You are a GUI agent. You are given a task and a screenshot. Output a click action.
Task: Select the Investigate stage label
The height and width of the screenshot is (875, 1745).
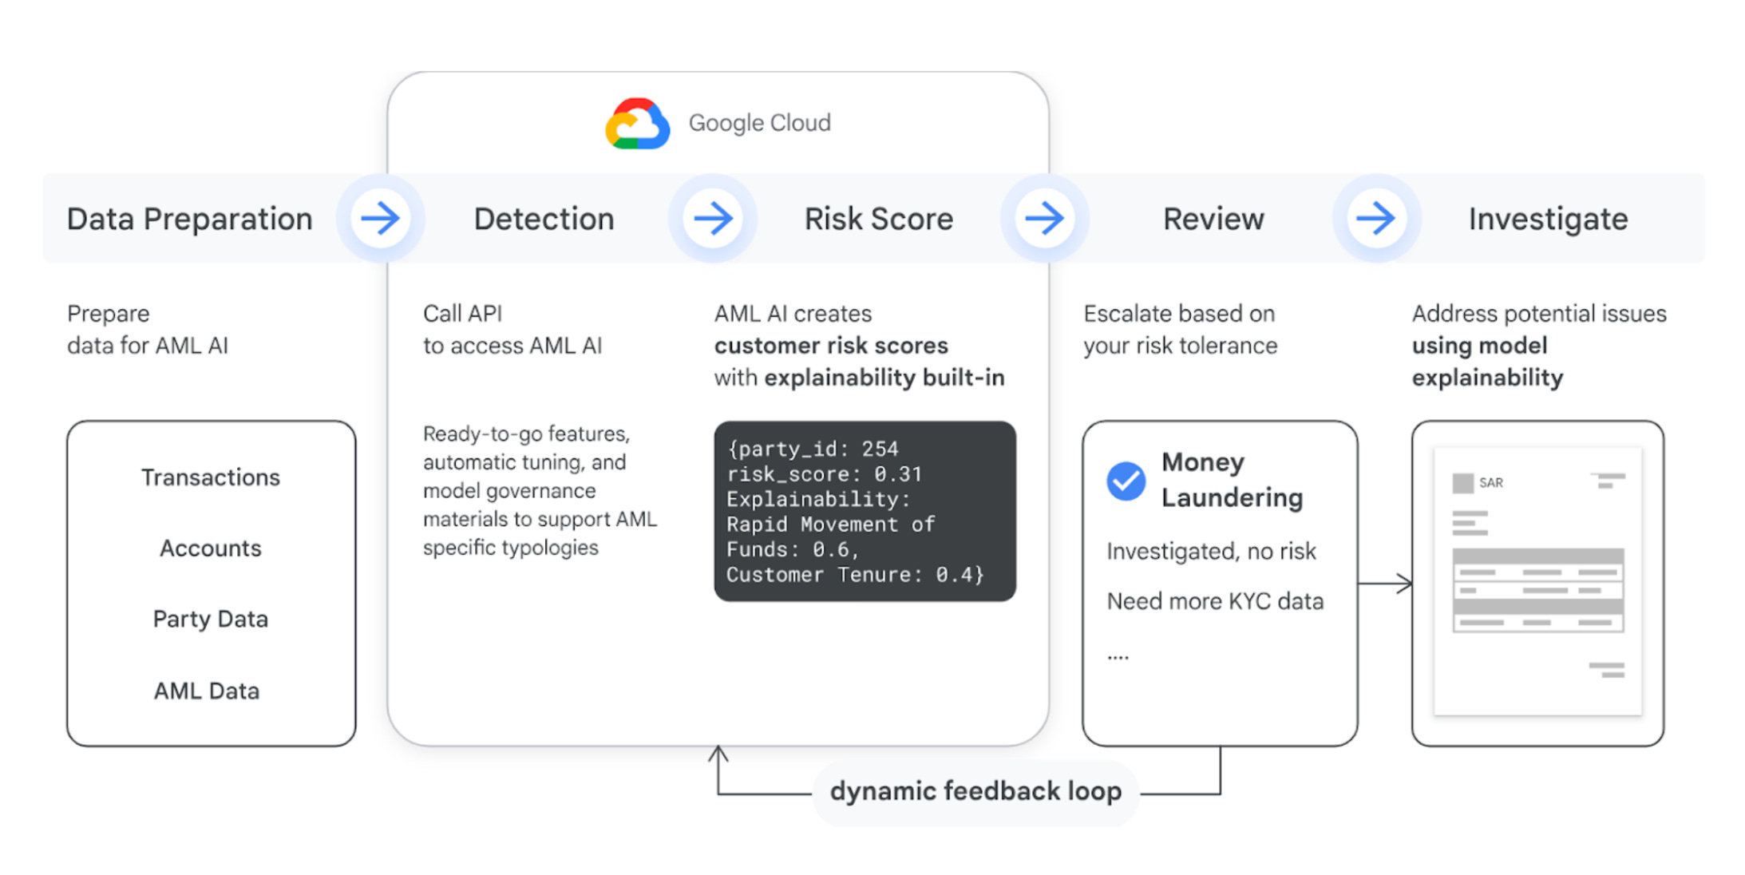[1547, 219]
